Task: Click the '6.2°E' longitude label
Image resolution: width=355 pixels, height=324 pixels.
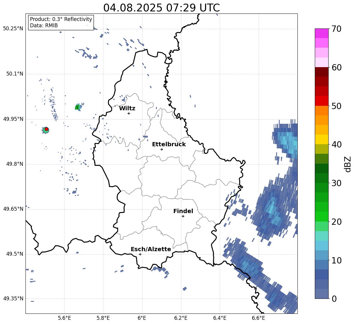Action: (181, 318)
